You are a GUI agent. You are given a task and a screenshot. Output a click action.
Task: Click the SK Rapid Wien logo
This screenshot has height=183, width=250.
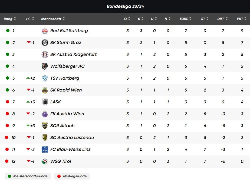coord(45,90)
